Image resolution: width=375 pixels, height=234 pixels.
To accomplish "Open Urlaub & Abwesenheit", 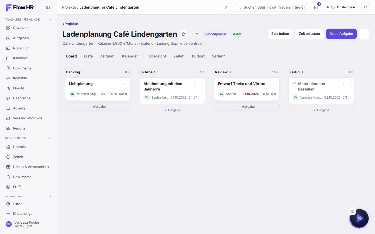I will coord(28,167).
